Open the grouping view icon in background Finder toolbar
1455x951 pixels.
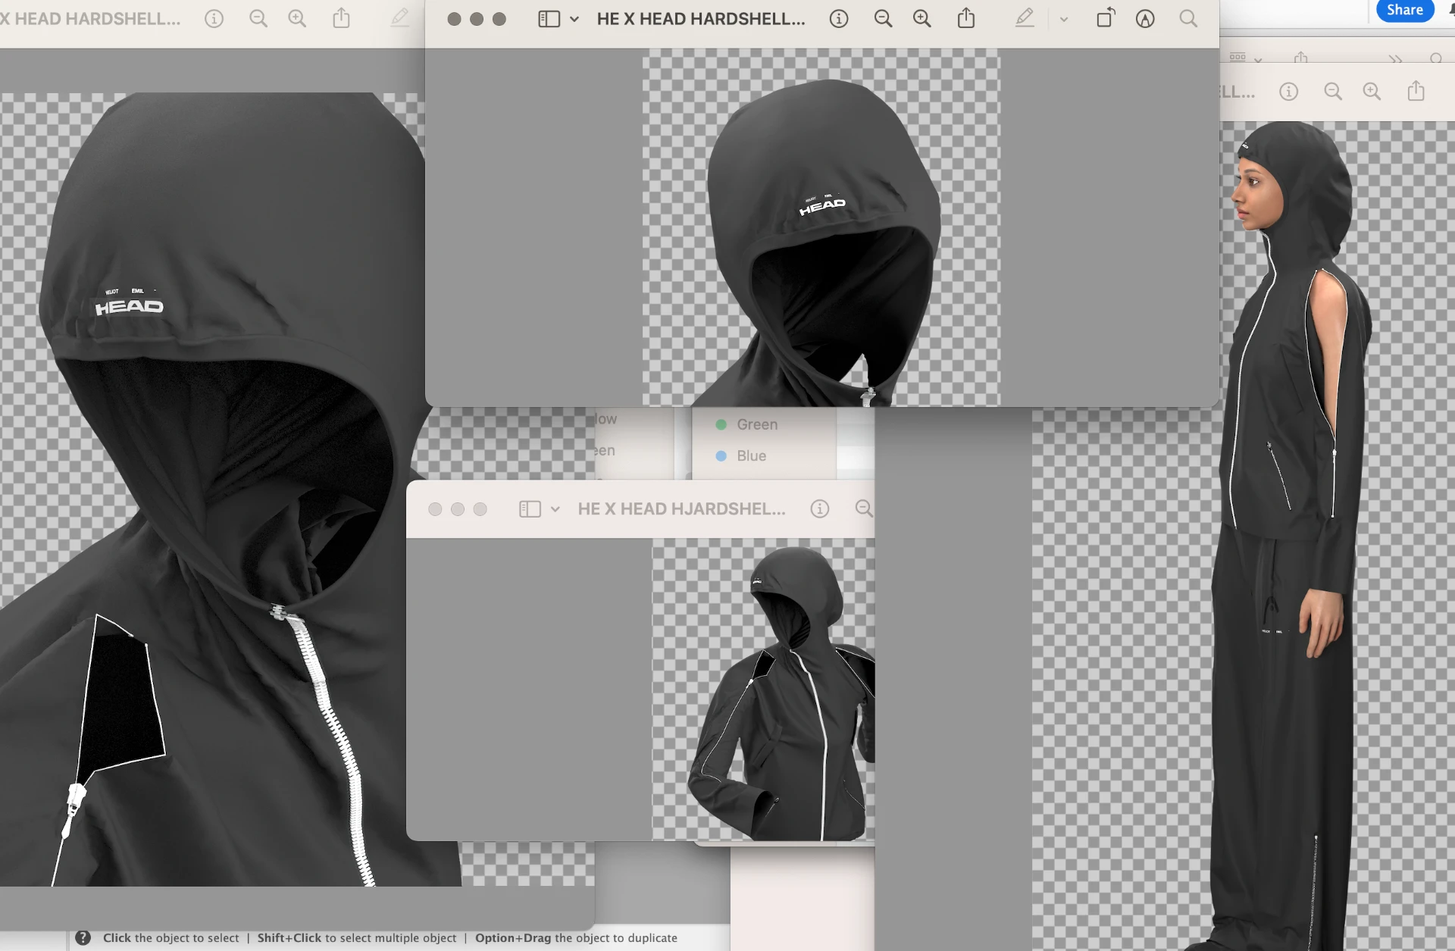coord(1238,58)
